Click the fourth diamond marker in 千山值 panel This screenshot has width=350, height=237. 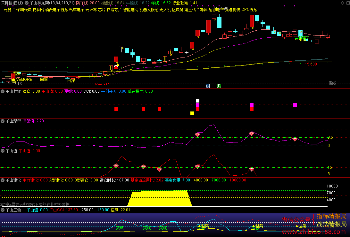(197, 167)
